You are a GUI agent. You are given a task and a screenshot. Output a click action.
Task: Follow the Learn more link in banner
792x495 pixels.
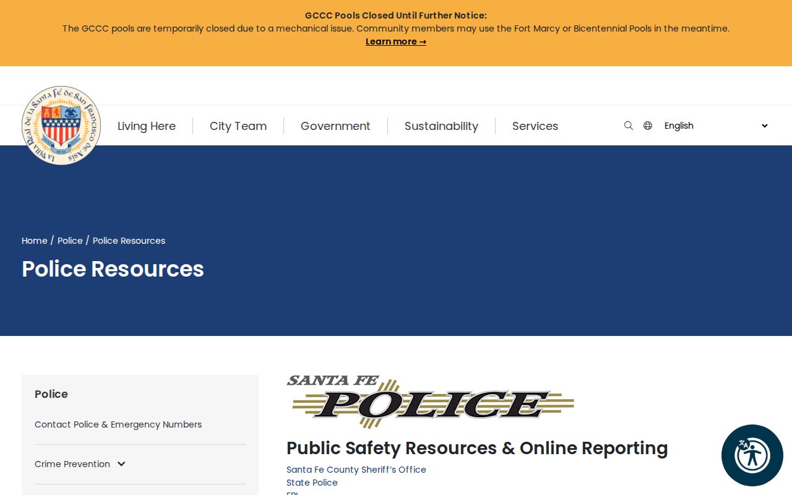pos(396,41)
